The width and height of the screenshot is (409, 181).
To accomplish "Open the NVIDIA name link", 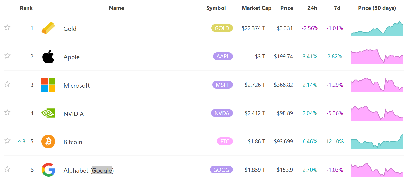I will (74, 114).
